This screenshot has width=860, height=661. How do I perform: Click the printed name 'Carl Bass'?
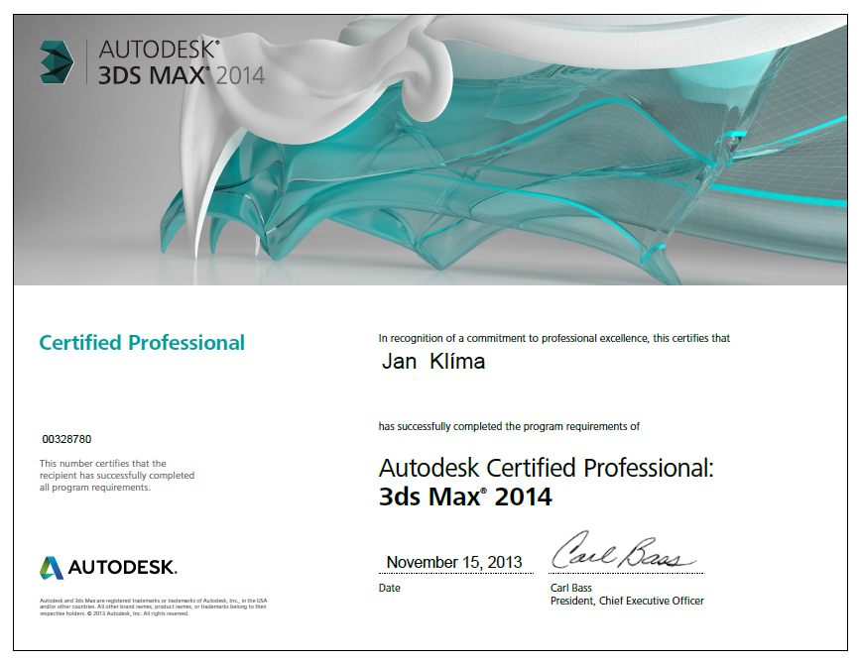(x=571, y=588)
